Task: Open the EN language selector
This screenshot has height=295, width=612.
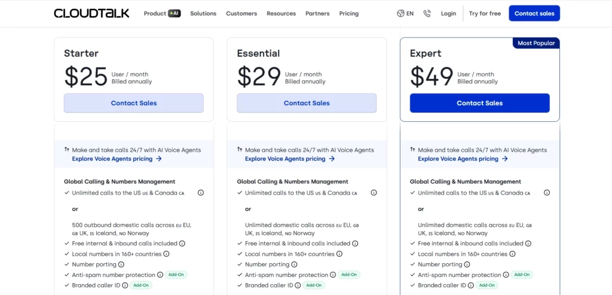Action: click(405, 14)
